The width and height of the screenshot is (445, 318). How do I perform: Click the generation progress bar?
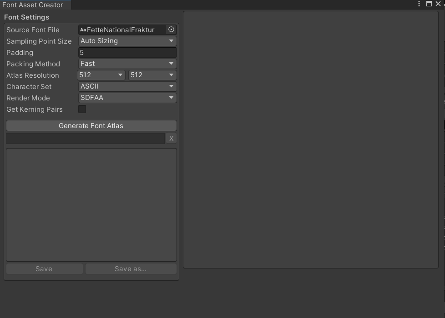(86, 138)
